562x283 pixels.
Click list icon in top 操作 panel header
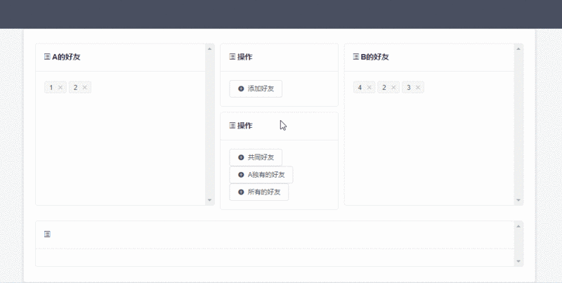[x=233, y=57]
